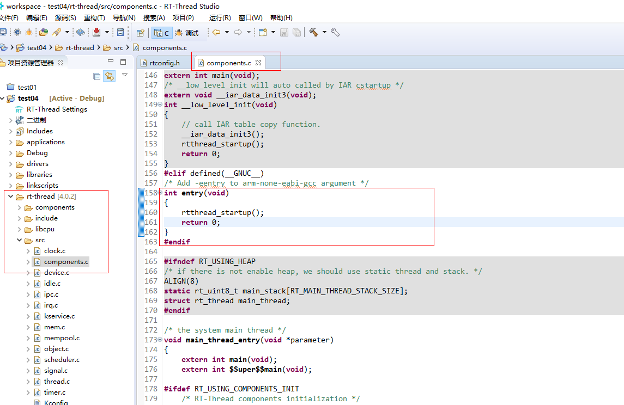Click the save all icon
Viewport: 624px width, 405px height.
[297, 32]
